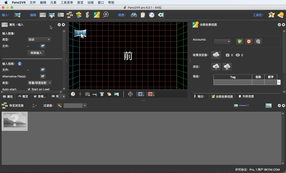Click the crosshair target icon under the preview
Image resolution: width=286 pixels, height=173 pixels.
tap(130, 94)
